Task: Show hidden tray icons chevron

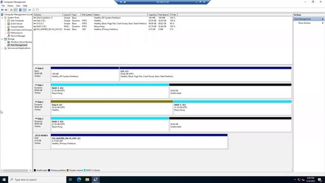Action: pos(295,179)
